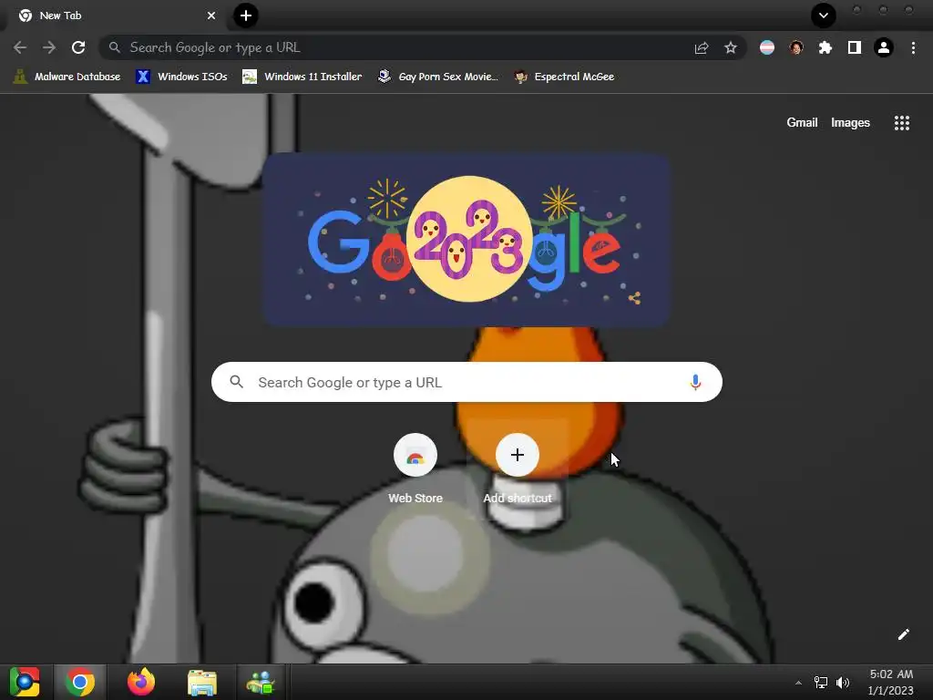This screenshot has height=700, width=933.
Task: Open the Google apps grid
Action: click(x=902, y=123)
